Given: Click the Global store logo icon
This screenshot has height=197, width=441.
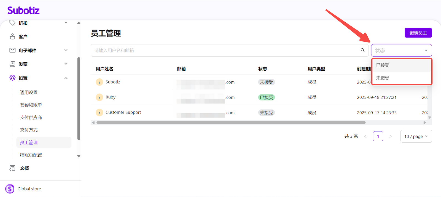Looking at the screenshot, I should [10, 189].
